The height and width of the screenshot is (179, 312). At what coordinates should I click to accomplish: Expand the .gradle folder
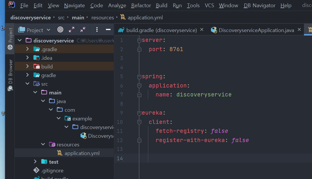point(27,49)
